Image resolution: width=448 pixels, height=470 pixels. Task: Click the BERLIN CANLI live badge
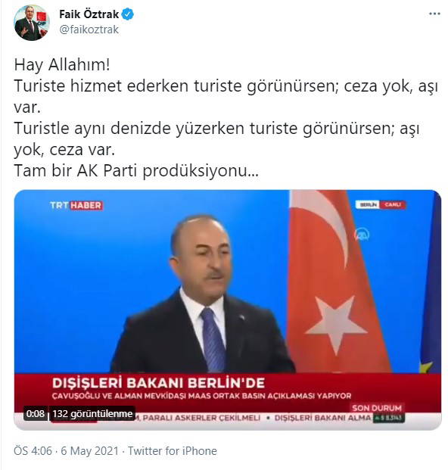(381, 204)
